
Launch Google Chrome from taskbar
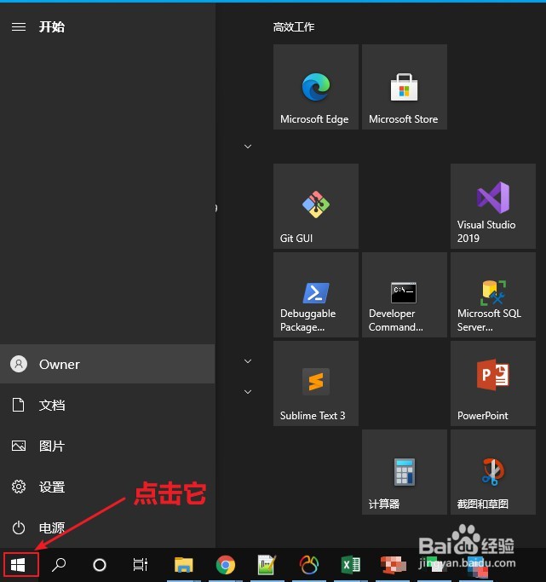(226, 565)
